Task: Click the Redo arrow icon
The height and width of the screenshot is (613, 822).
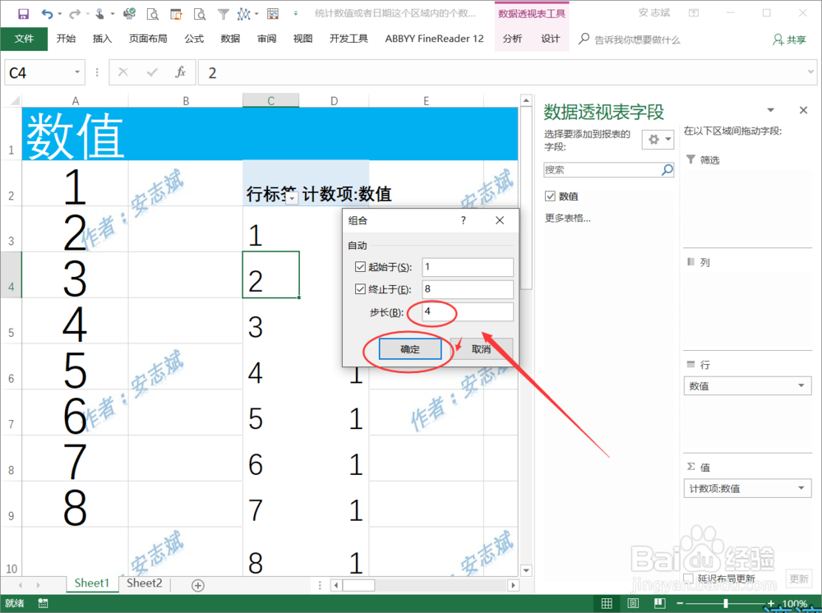Action: pyautogui.click(x=75, y=14)
